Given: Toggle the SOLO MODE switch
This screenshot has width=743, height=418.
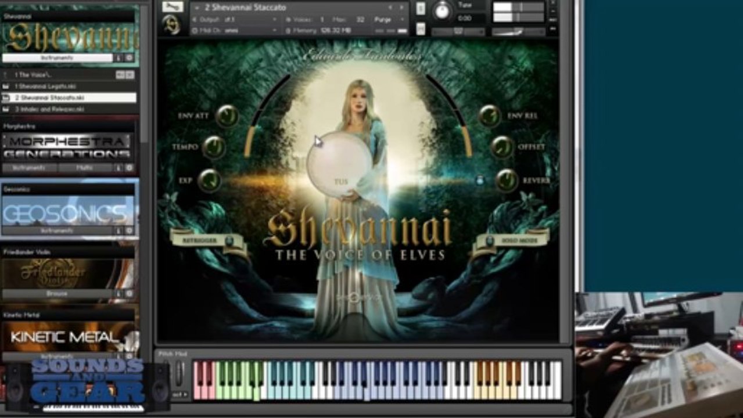Looking at the screenshot, I should click(490, 240).
